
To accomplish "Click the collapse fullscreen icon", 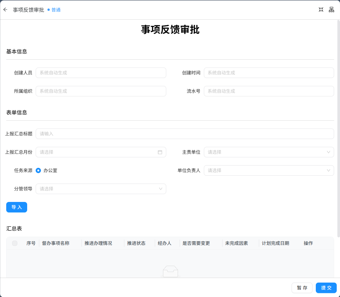I will (321, 10).
